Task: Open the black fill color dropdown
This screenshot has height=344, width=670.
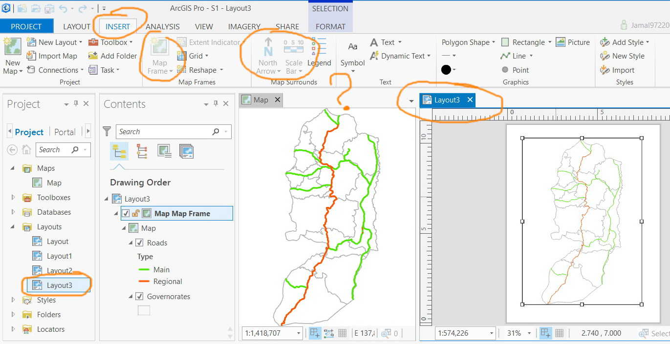Action: 454,70
